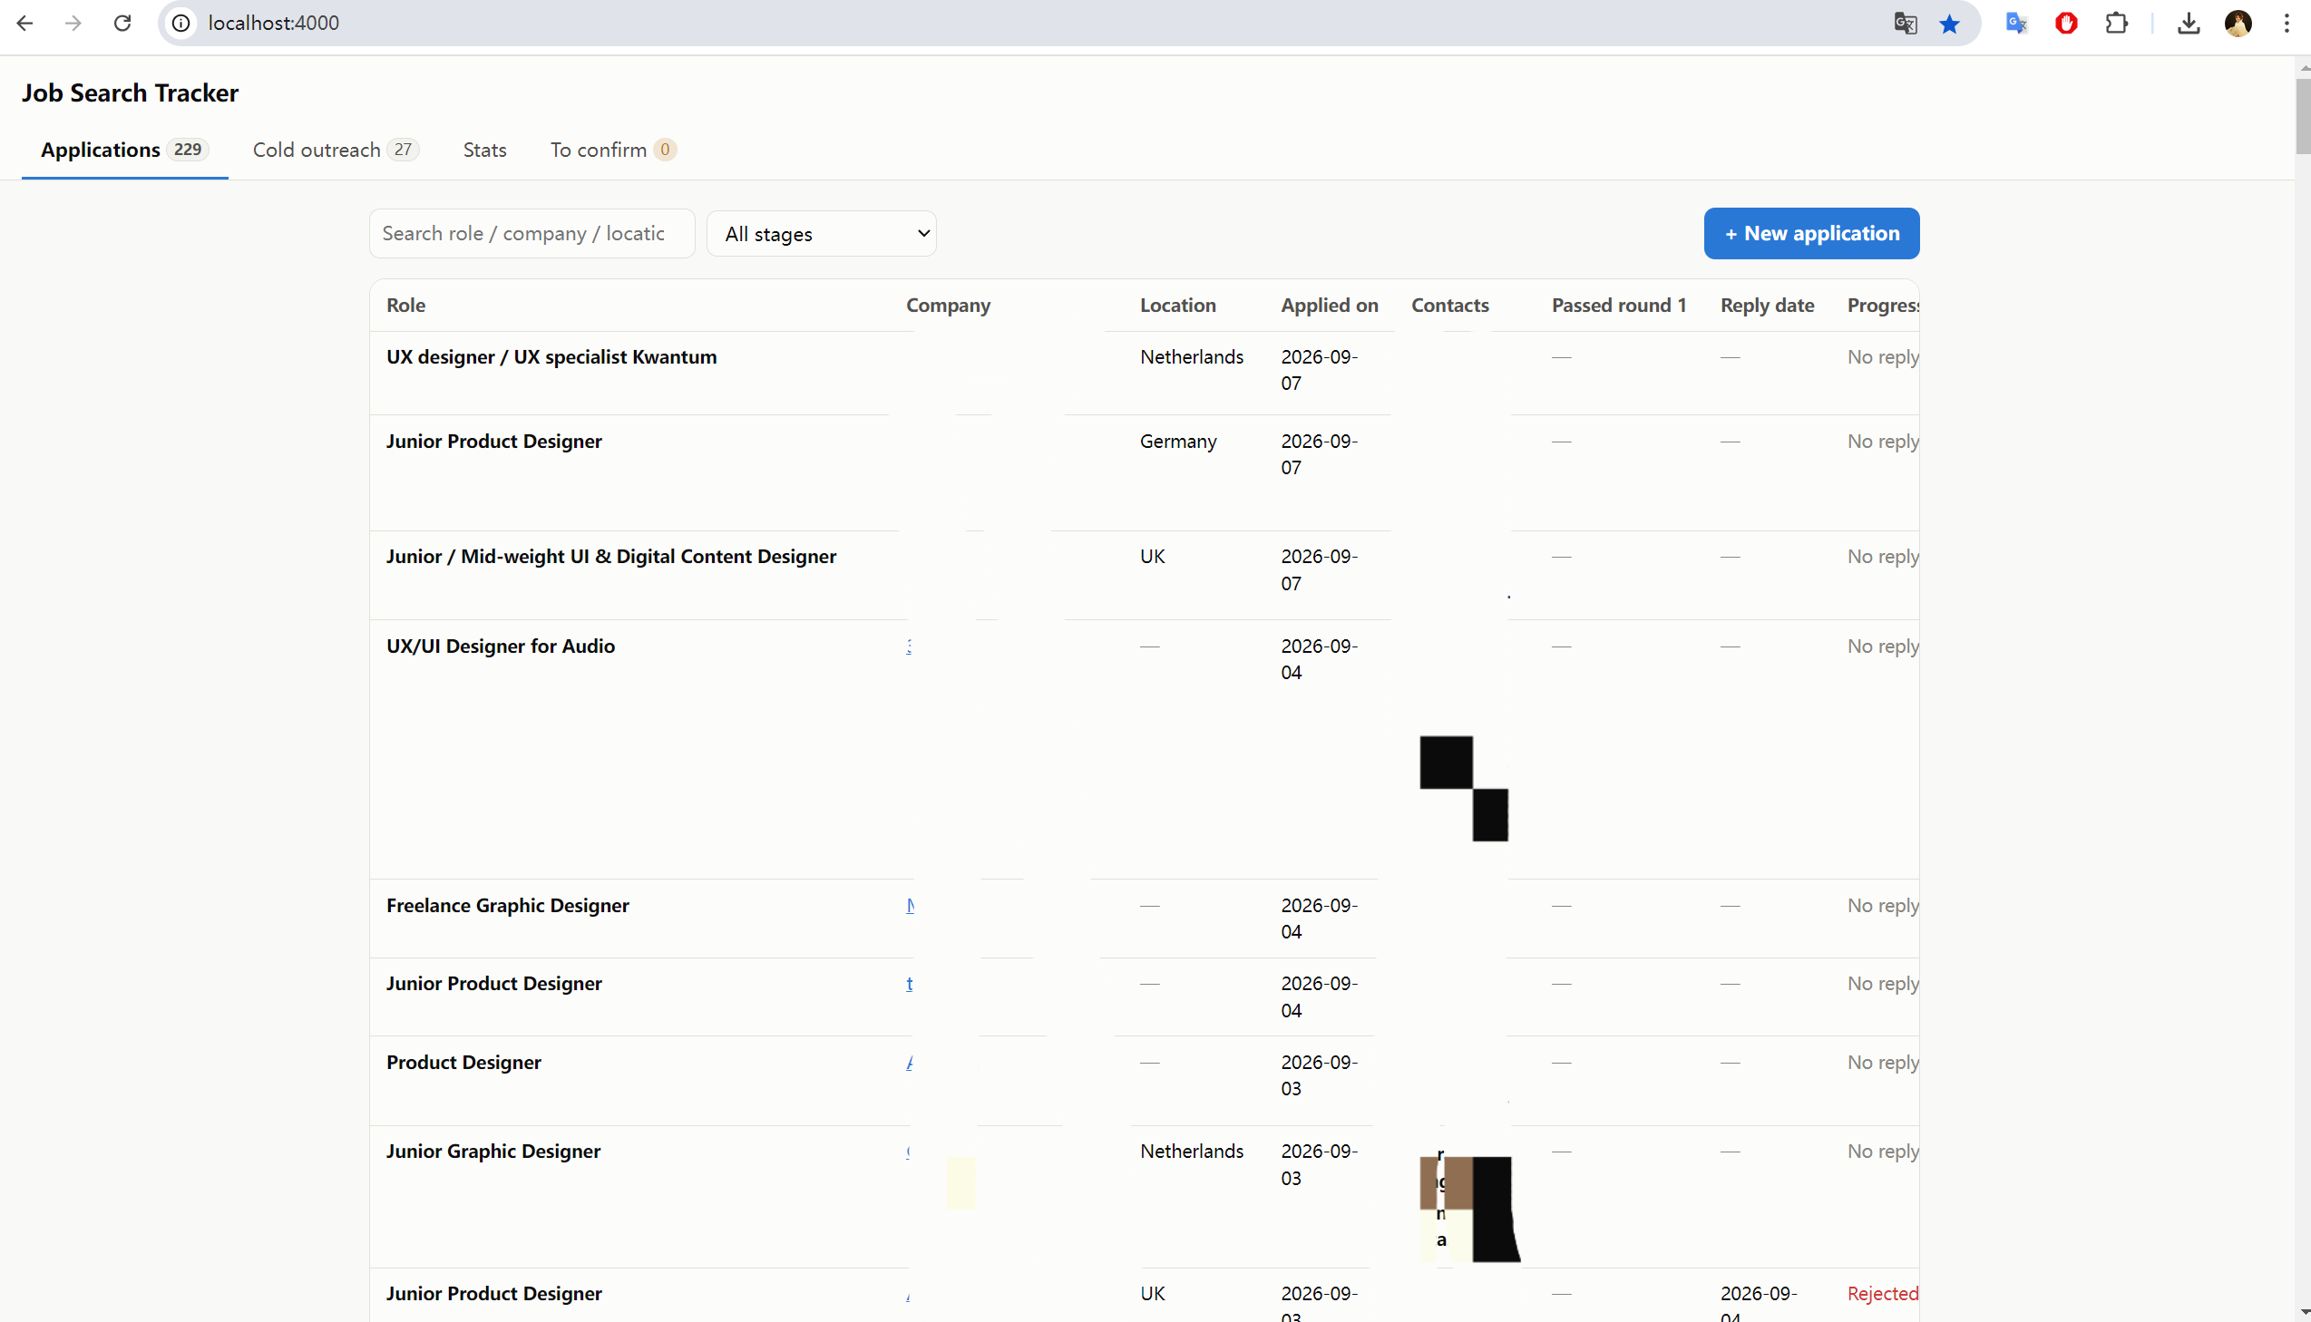The width and height of the screenshot is (2311, 1322).
Task: Click the translate page icon in address bar
Action: pos(1905,24)
